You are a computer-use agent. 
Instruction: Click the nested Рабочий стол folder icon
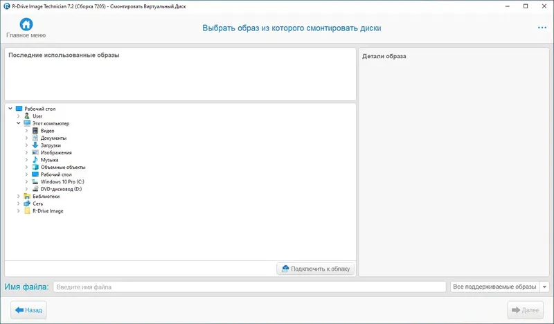(x=35, y=174)
